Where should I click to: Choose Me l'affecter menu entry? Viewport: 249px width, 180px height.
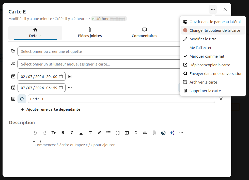pyautogui.click(x=213, y=48)
